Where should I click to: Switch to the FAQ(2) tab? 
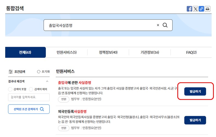point(191,52)
